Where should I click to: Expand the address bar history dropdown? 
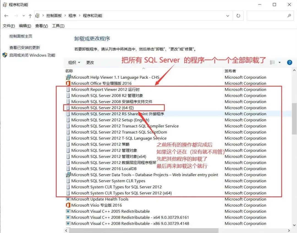(228, 16)
